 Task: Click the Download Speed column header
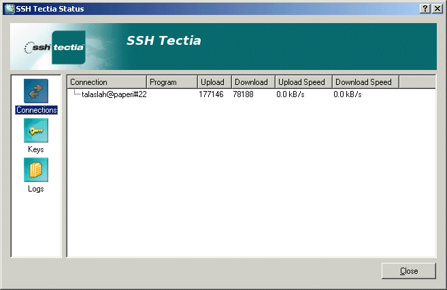point(365,82)
